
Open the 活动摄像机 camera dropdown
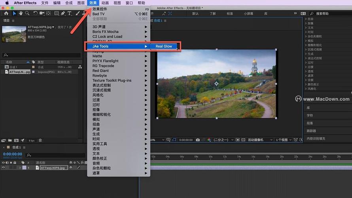pyautogui.click(x=260, y=140)
